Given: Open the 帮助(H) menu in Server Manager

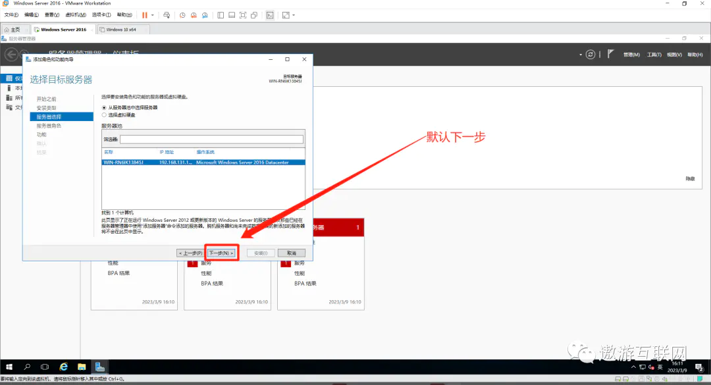Looking at the screenshot, I should point(695,55).
